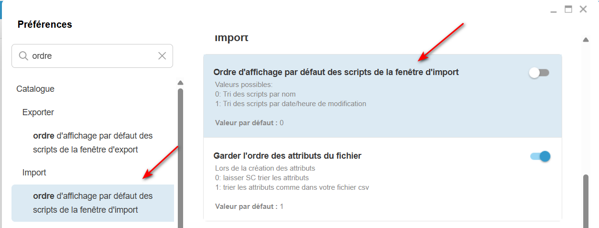The image size is (599, 228).
Task: Collapse the Catalogue category in sidebar
Action: pyautogui.click(x=35, y=89)
